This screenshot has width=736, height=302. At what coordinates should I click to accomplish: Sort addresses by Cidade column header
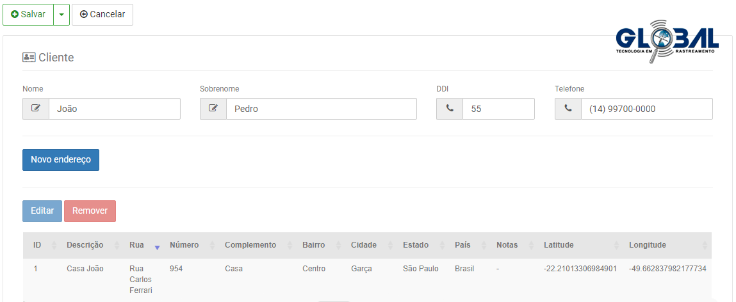[x=364, y=245]
